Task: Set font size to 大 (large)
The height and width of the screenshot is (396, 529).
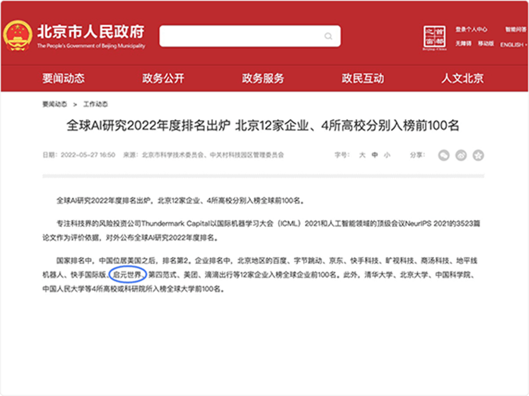Action: point(363,155)
